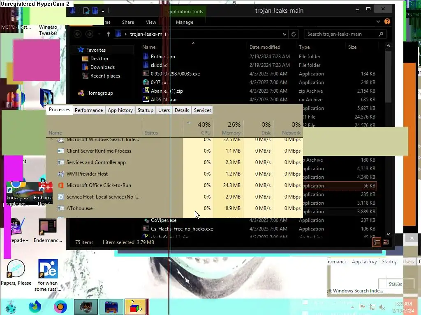This screenshot has height=315, width=421.
Task: Open Task Manager from the taskbar
Action: pyautogui.click(x=86, y=307)
